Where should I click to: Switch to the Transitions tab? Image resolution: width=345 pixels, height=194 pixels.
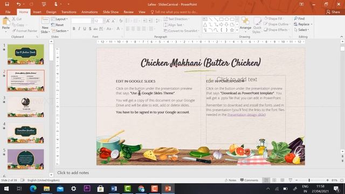[69, 12]
